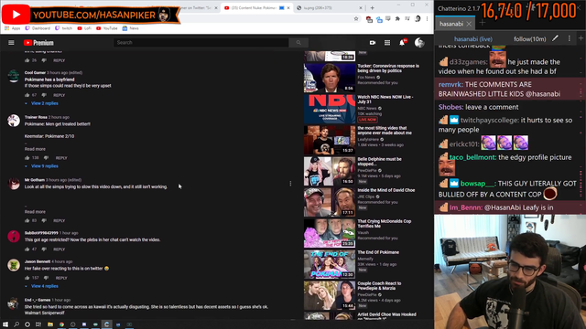Viewport: 586px width, 329px height.
Task: Open the Apps bookmark
Action: 12,28
